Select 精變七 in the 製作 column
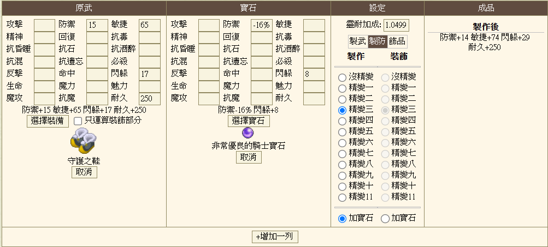 (342, 154)
